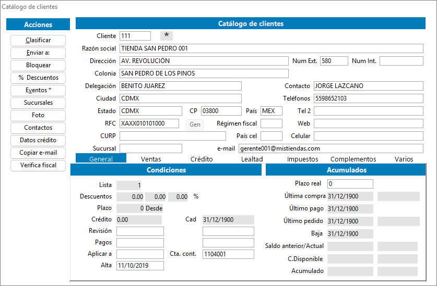The height and width of the screenshot is (286, 437).
Task: Click the Copiar e-mail button
Action: [x=38, y=153]
